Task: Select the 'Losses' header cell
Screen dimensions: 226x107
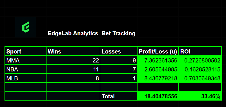Action: point(119,51)
